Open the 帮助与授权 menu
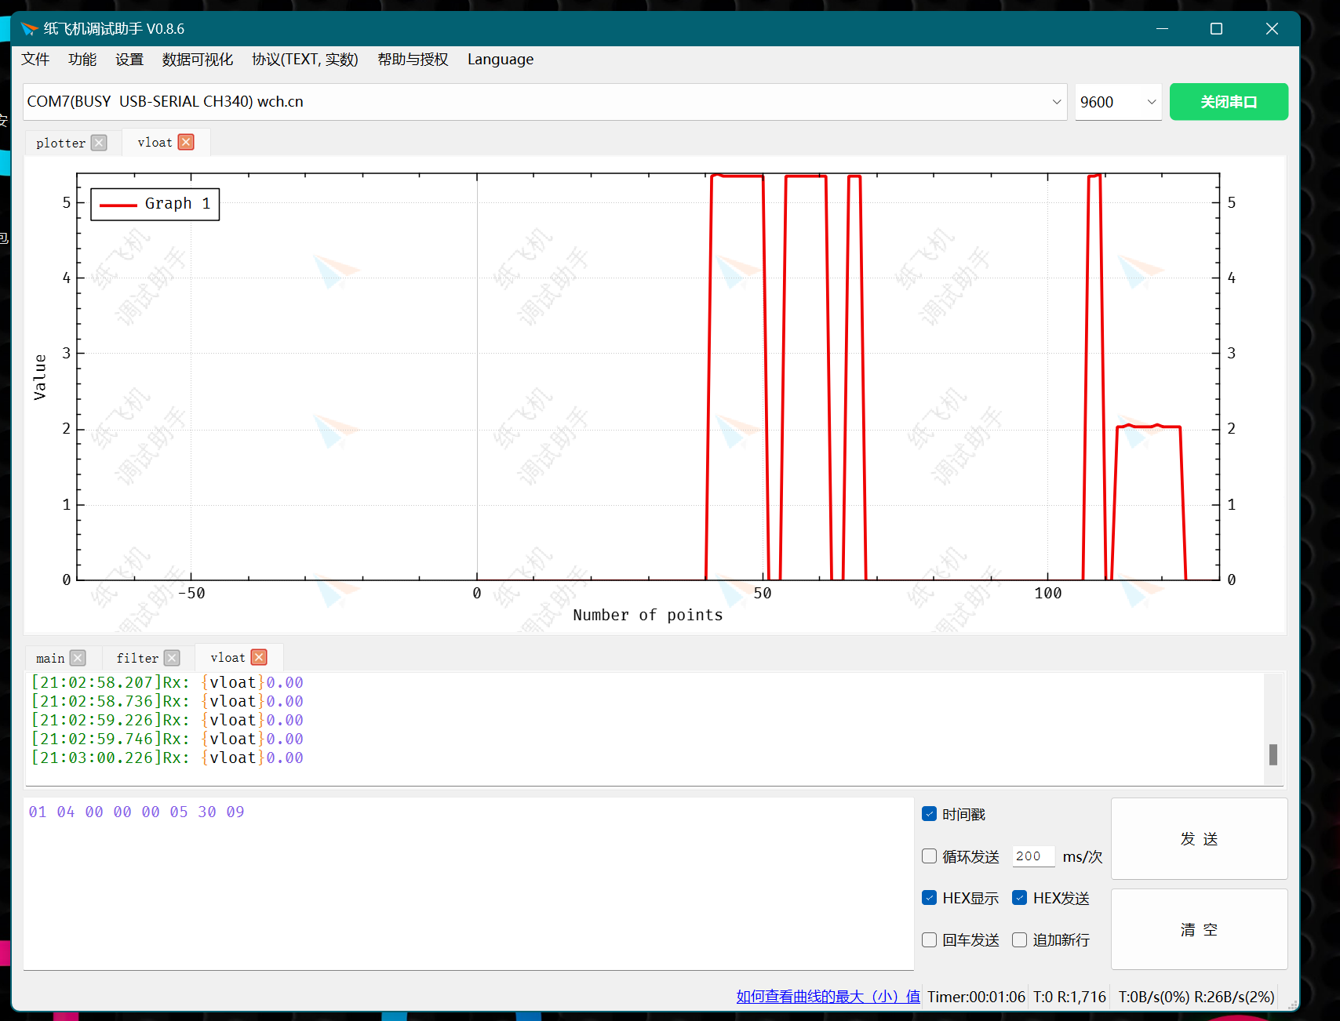1340x1021 pixels. pos(413,60)
